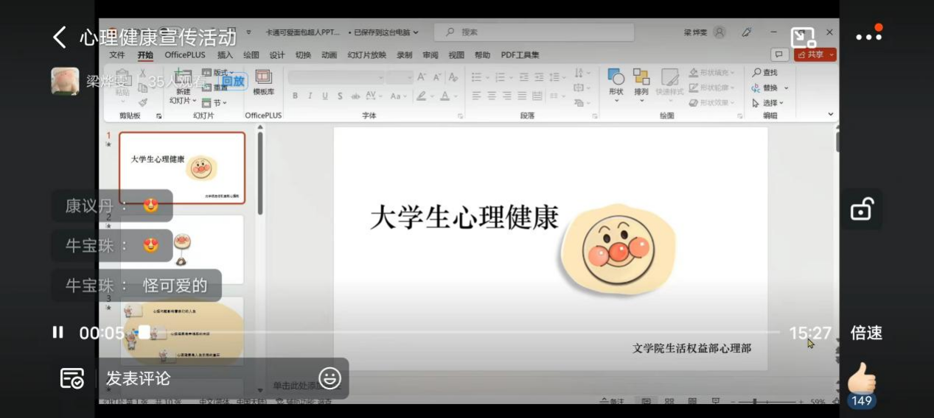This screenshot has width=934, height=418.
Task: Click the 模板库 template library icon
Action: [263, 82]
